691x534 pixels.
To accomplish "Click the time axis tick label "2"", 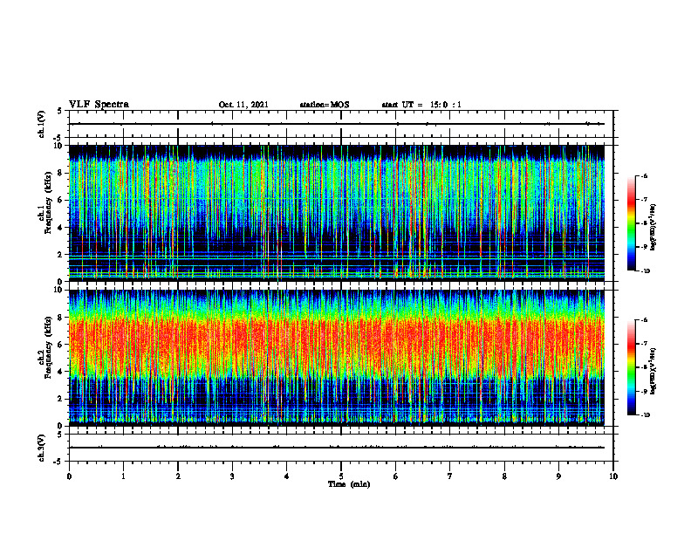I will 178,476.
